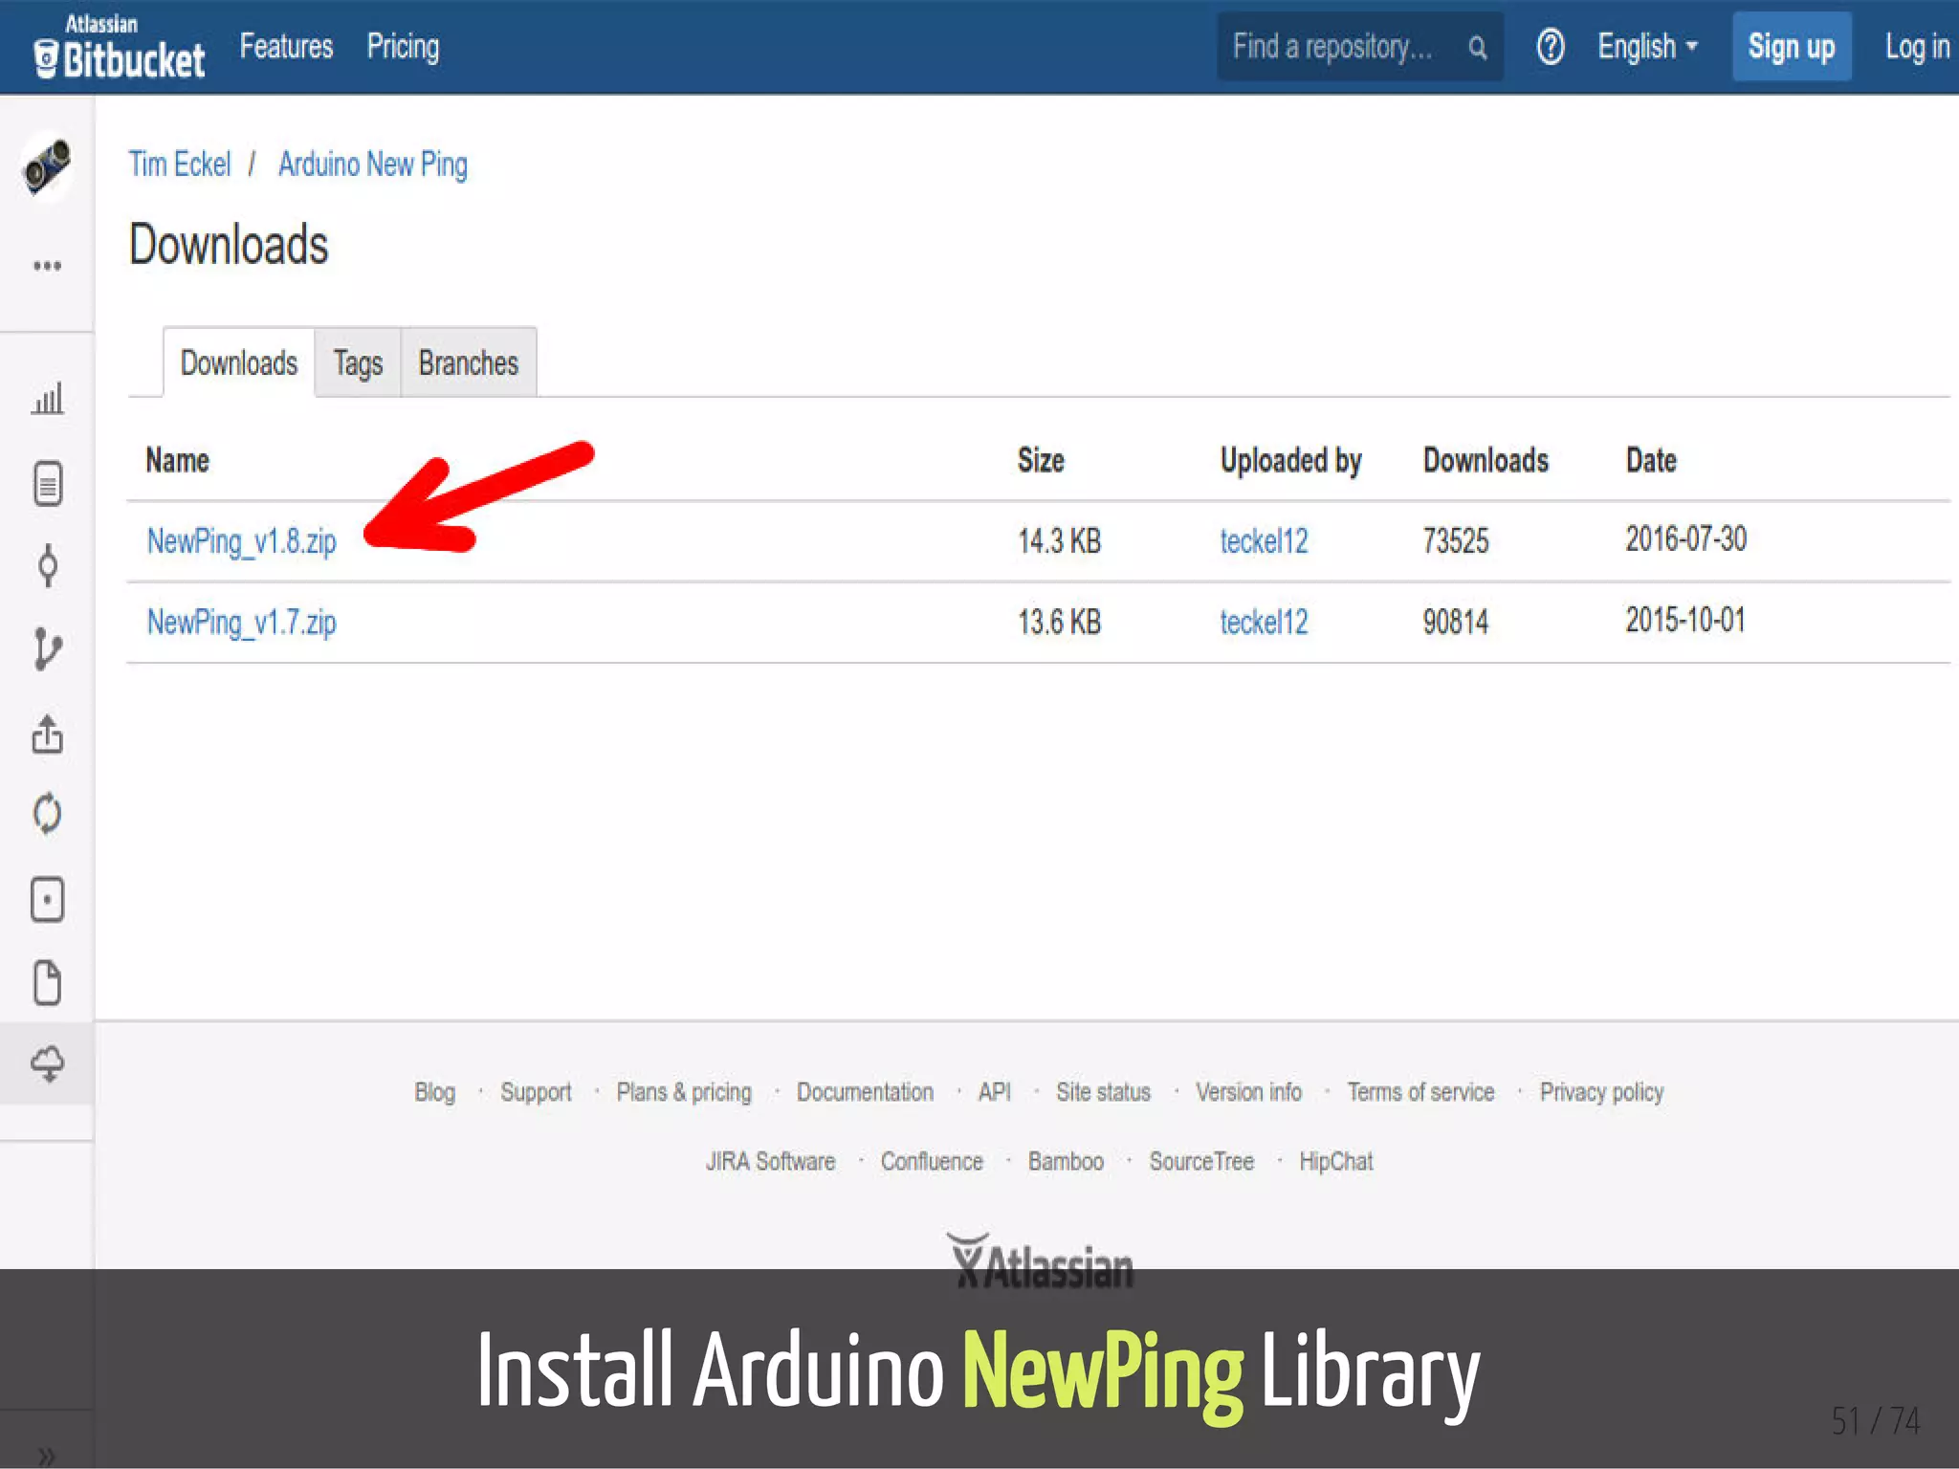This screenshot has width=1959, height=1469.
Task: Expand the sidebar with double chevron
Action: pyautogui.click(x=47, y=1456)
